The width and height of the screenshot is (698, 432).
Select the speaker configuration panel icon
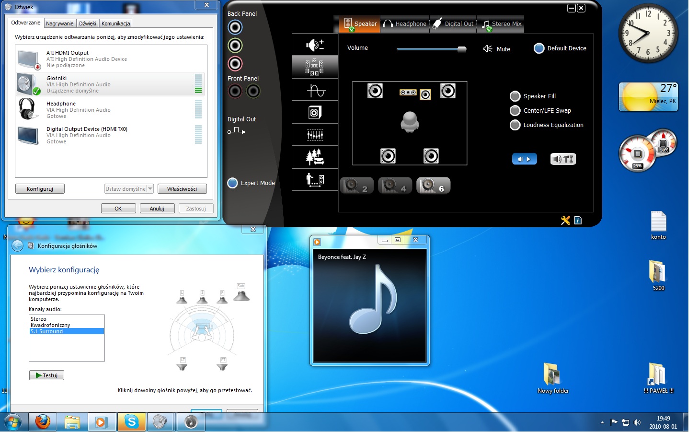coord(315,67)
